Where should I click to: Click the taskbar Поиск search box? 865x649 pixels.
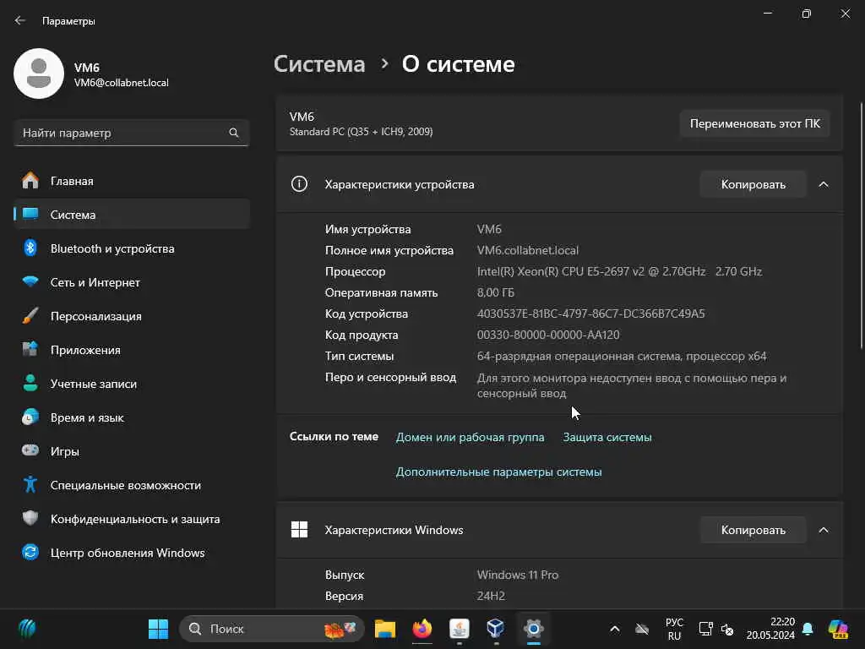271,629
